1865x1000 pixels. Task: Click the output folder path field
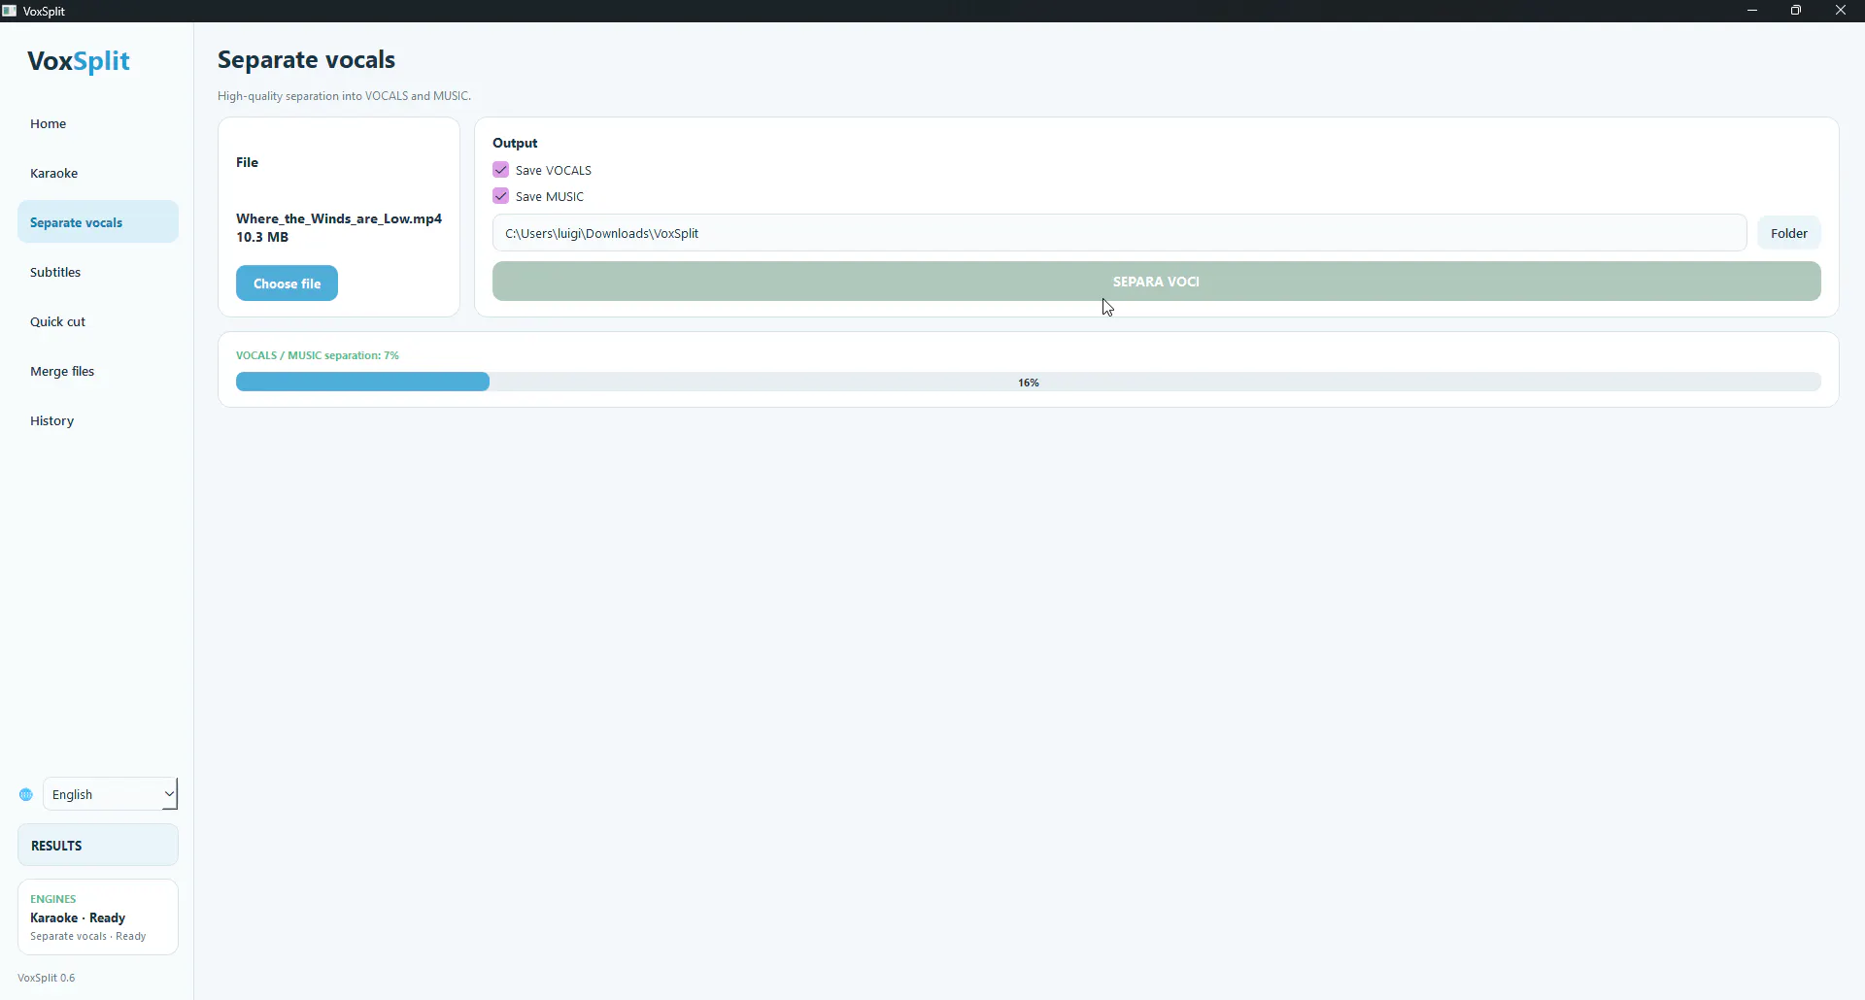(1119, 233)
